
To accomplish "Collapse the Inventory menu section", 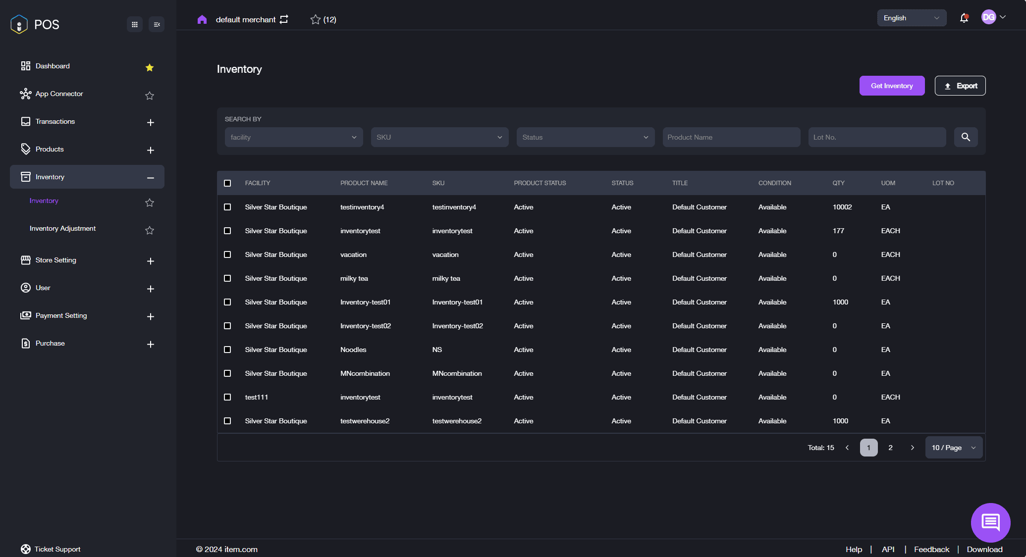I will [x=151, y=178].
